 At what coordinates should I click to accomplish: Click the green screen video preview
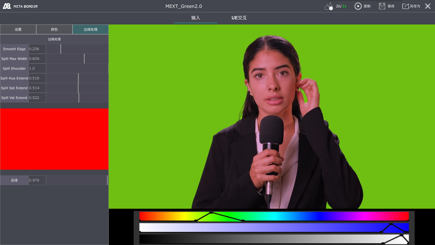coord(272,116)
